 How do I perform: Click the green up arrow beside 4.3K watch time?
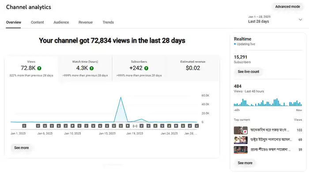[x=91, y=68]
